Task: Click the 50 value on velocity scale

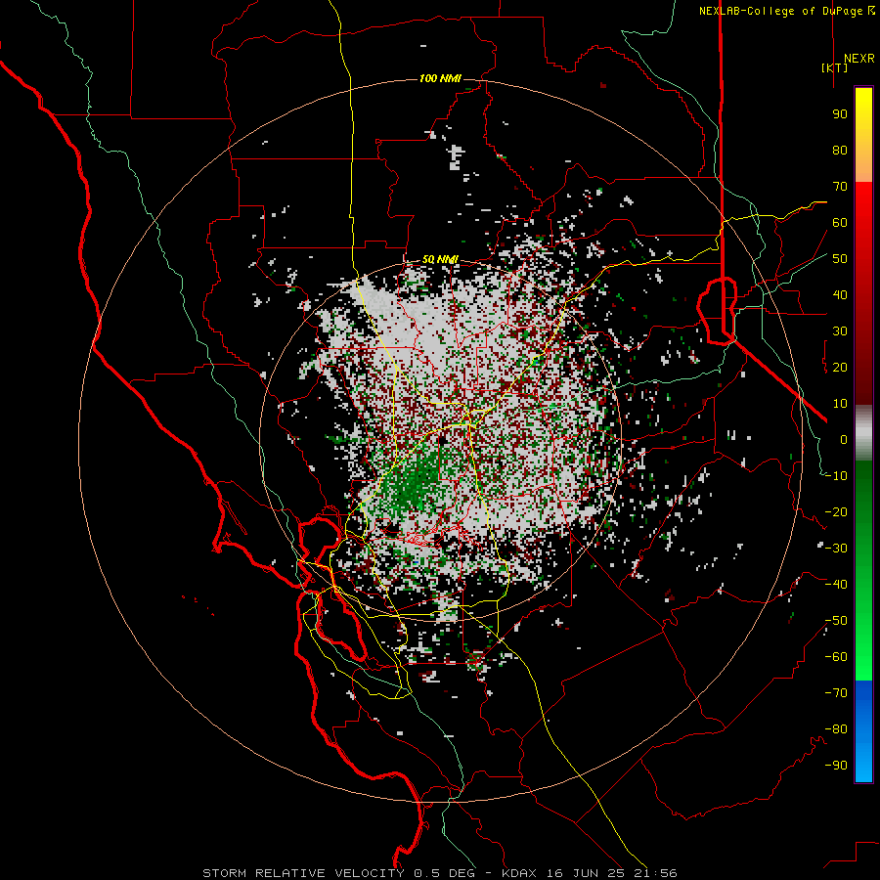Action: [x=840, y=259]
